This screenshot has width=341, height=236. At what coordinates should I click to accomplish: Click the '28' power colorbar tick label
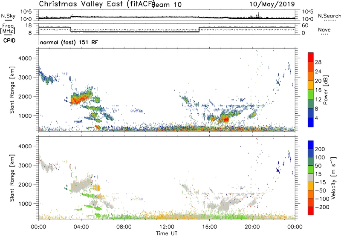pyautogui.click(x=318, y=62)
